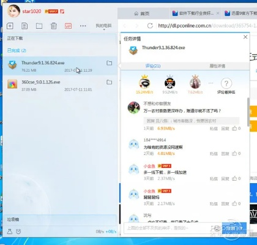Click the blue comment submit button
Screen dimensions: 257x245
234,228
